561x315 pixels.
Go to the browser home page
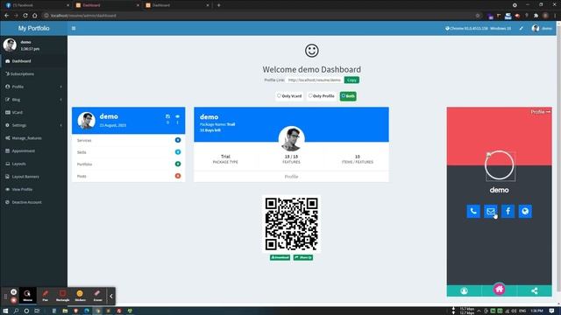click(35, 16)
